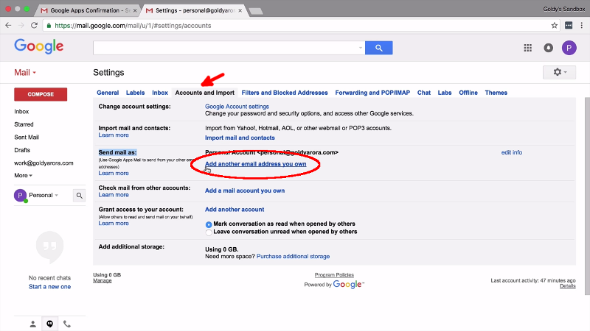Click the red COMPOSE button
Screen dimensions: 590x331
(x=41, y=94)
